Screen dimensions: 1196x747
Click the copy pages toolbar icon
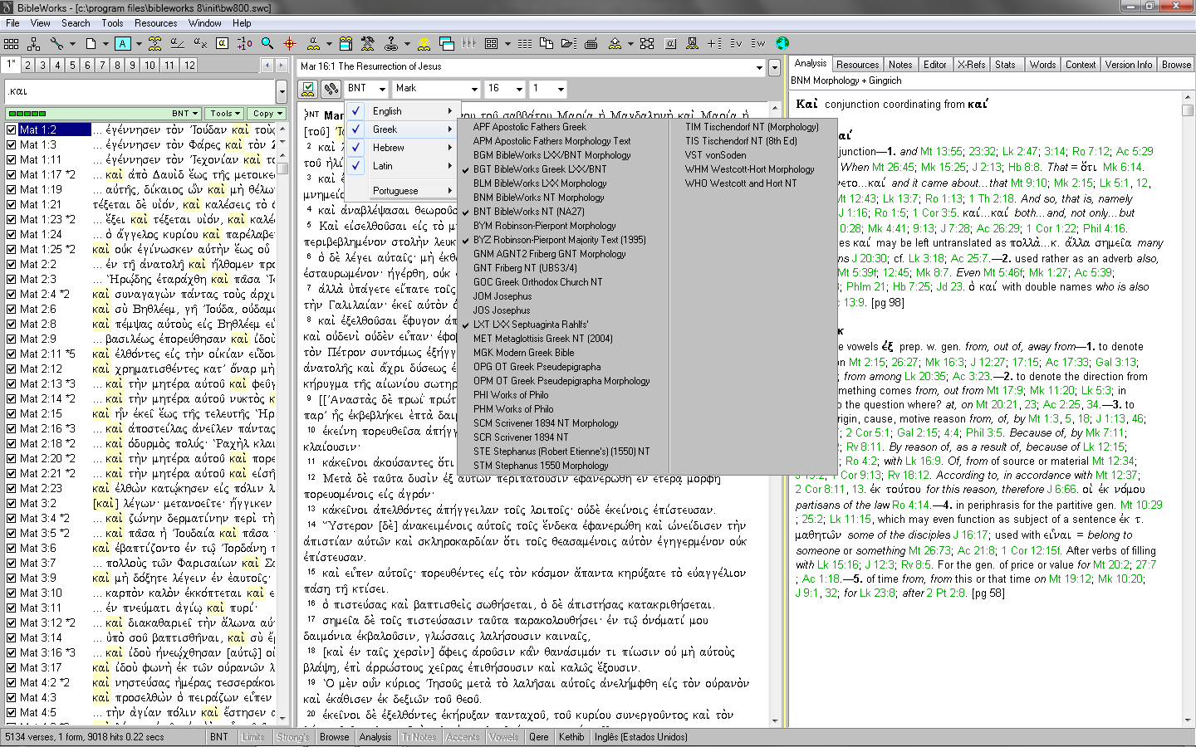(x=547, y=43)
